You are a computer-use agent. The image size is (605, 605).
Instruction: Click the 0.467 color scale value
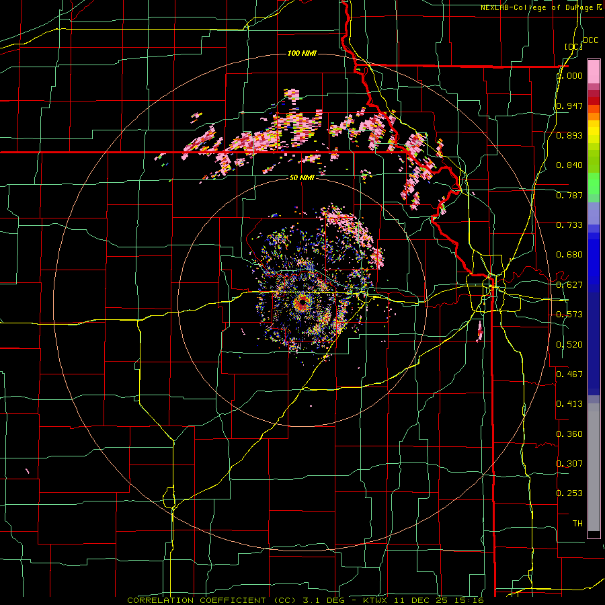[x=569, y=374]
